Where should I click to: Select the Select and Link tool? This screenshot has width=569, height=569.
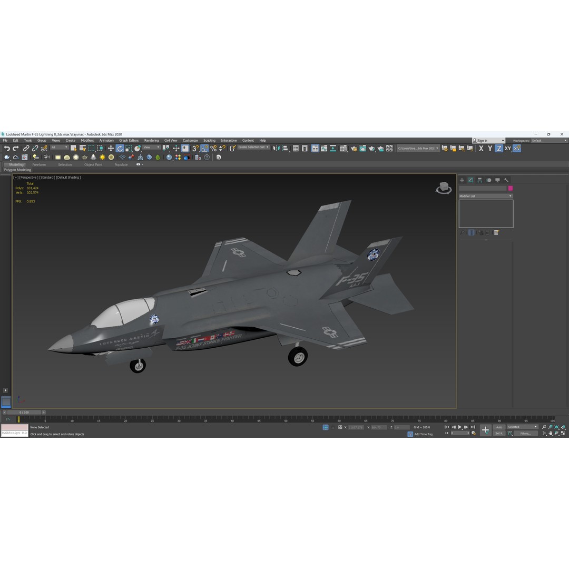[26, 149]
